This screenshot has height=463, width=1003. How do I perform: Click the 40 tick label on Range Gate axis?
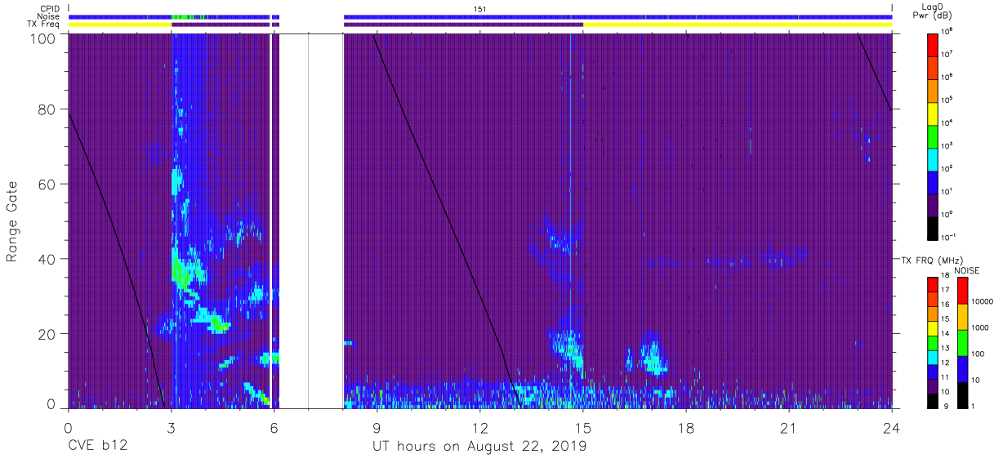point(47,259)
